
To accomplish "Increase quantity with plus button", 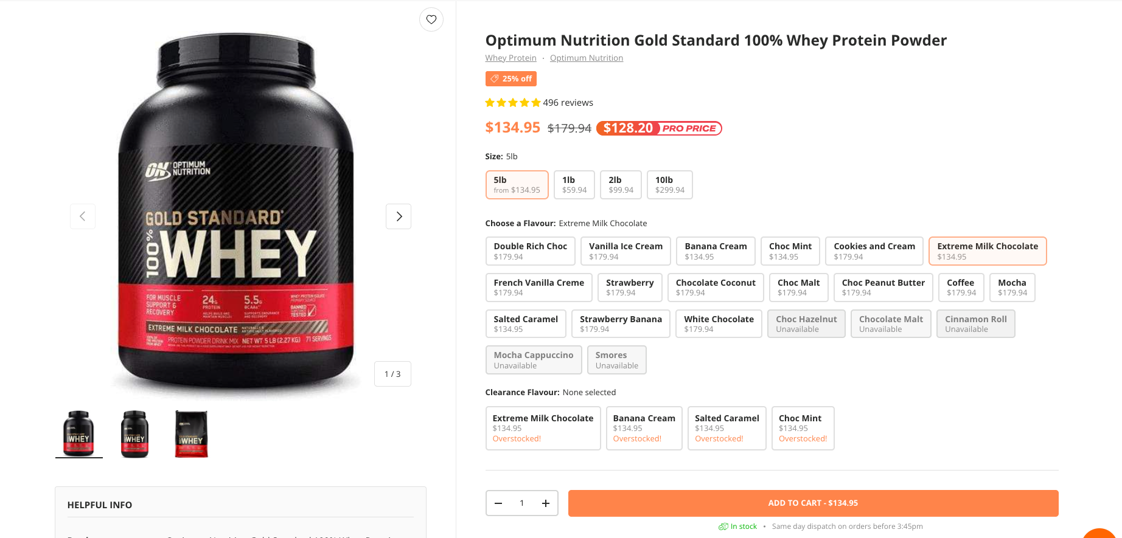I will [x=545, y=503].
